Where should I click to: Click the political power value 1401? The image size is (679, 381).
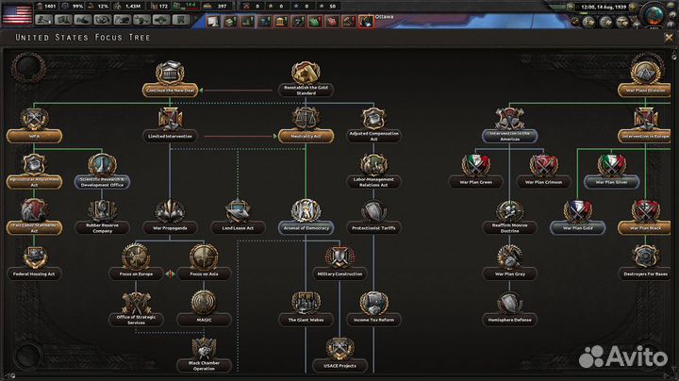click(50, 7)
